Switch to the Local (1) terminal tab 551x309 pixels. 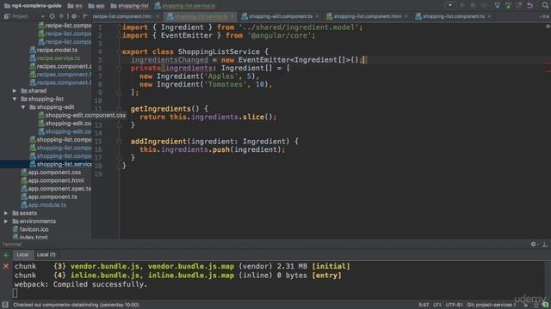coord(46,255)
